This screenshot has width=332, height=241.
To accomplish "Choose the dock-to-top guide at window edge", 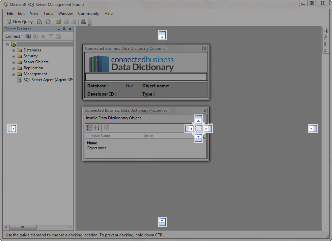I will pyautogui.click(x=162, y=35).
